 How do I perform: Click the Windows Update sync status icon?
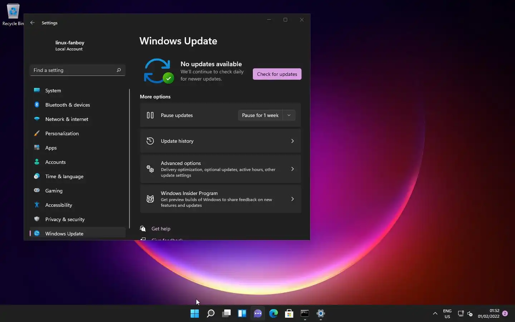[158, 71]
